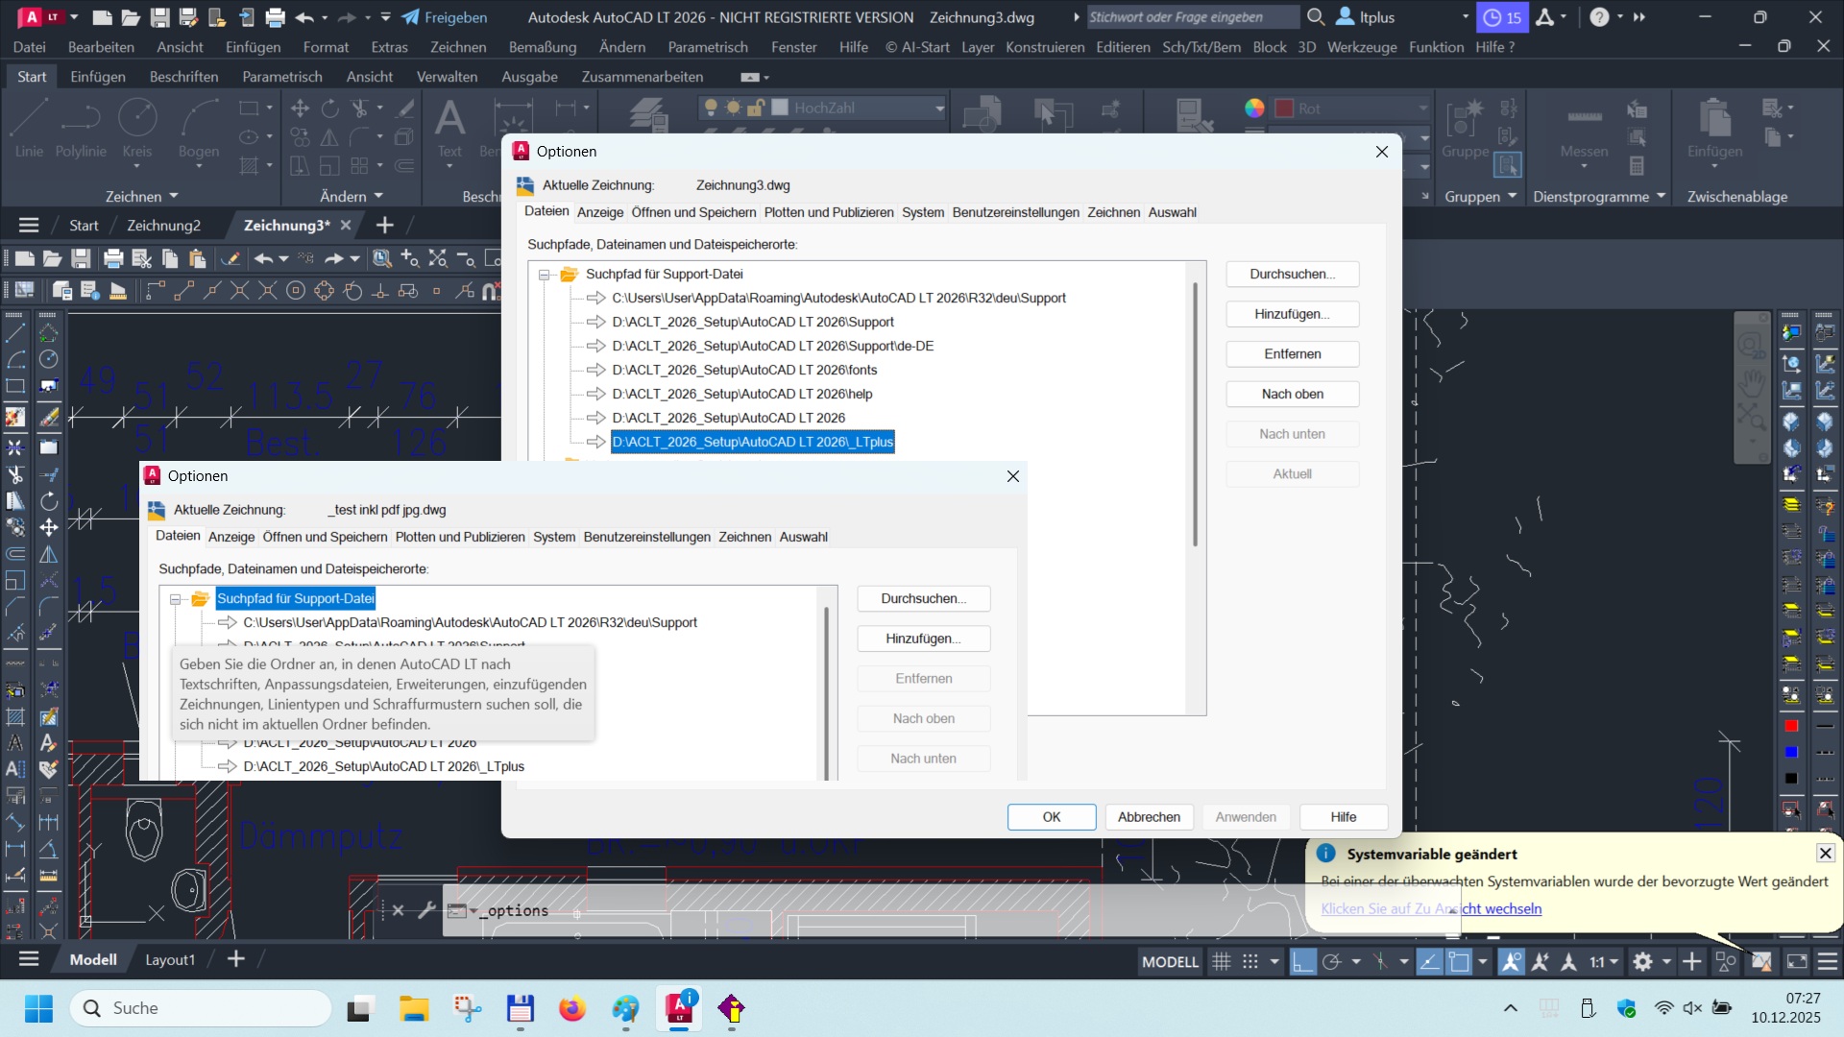Open Firefox from the taskbar
The width and height of the screenshot is (1844, 1037).
(572, 1009)
